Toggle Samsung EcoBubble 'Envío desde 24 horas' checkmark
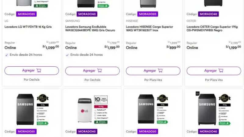Viewport: 244px width, 137px height. (67, 55)
